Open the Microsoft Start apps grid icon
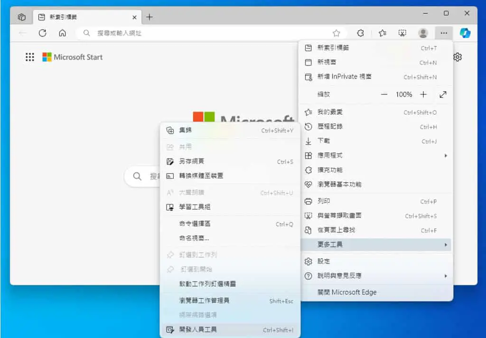The width and height of the screenshot is (486, 338). pyautogui.click(x=30, y=57)
